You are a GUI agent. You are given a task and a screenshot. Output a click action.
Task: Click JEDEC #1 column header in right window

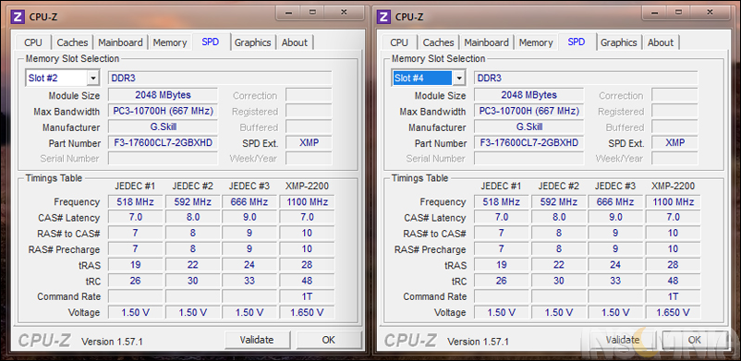point(501,187)
